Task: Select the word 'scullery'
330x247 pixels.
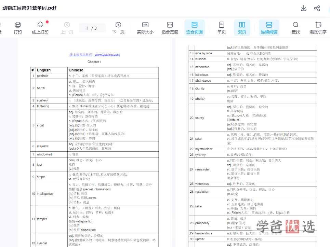Action: (42, 100)
